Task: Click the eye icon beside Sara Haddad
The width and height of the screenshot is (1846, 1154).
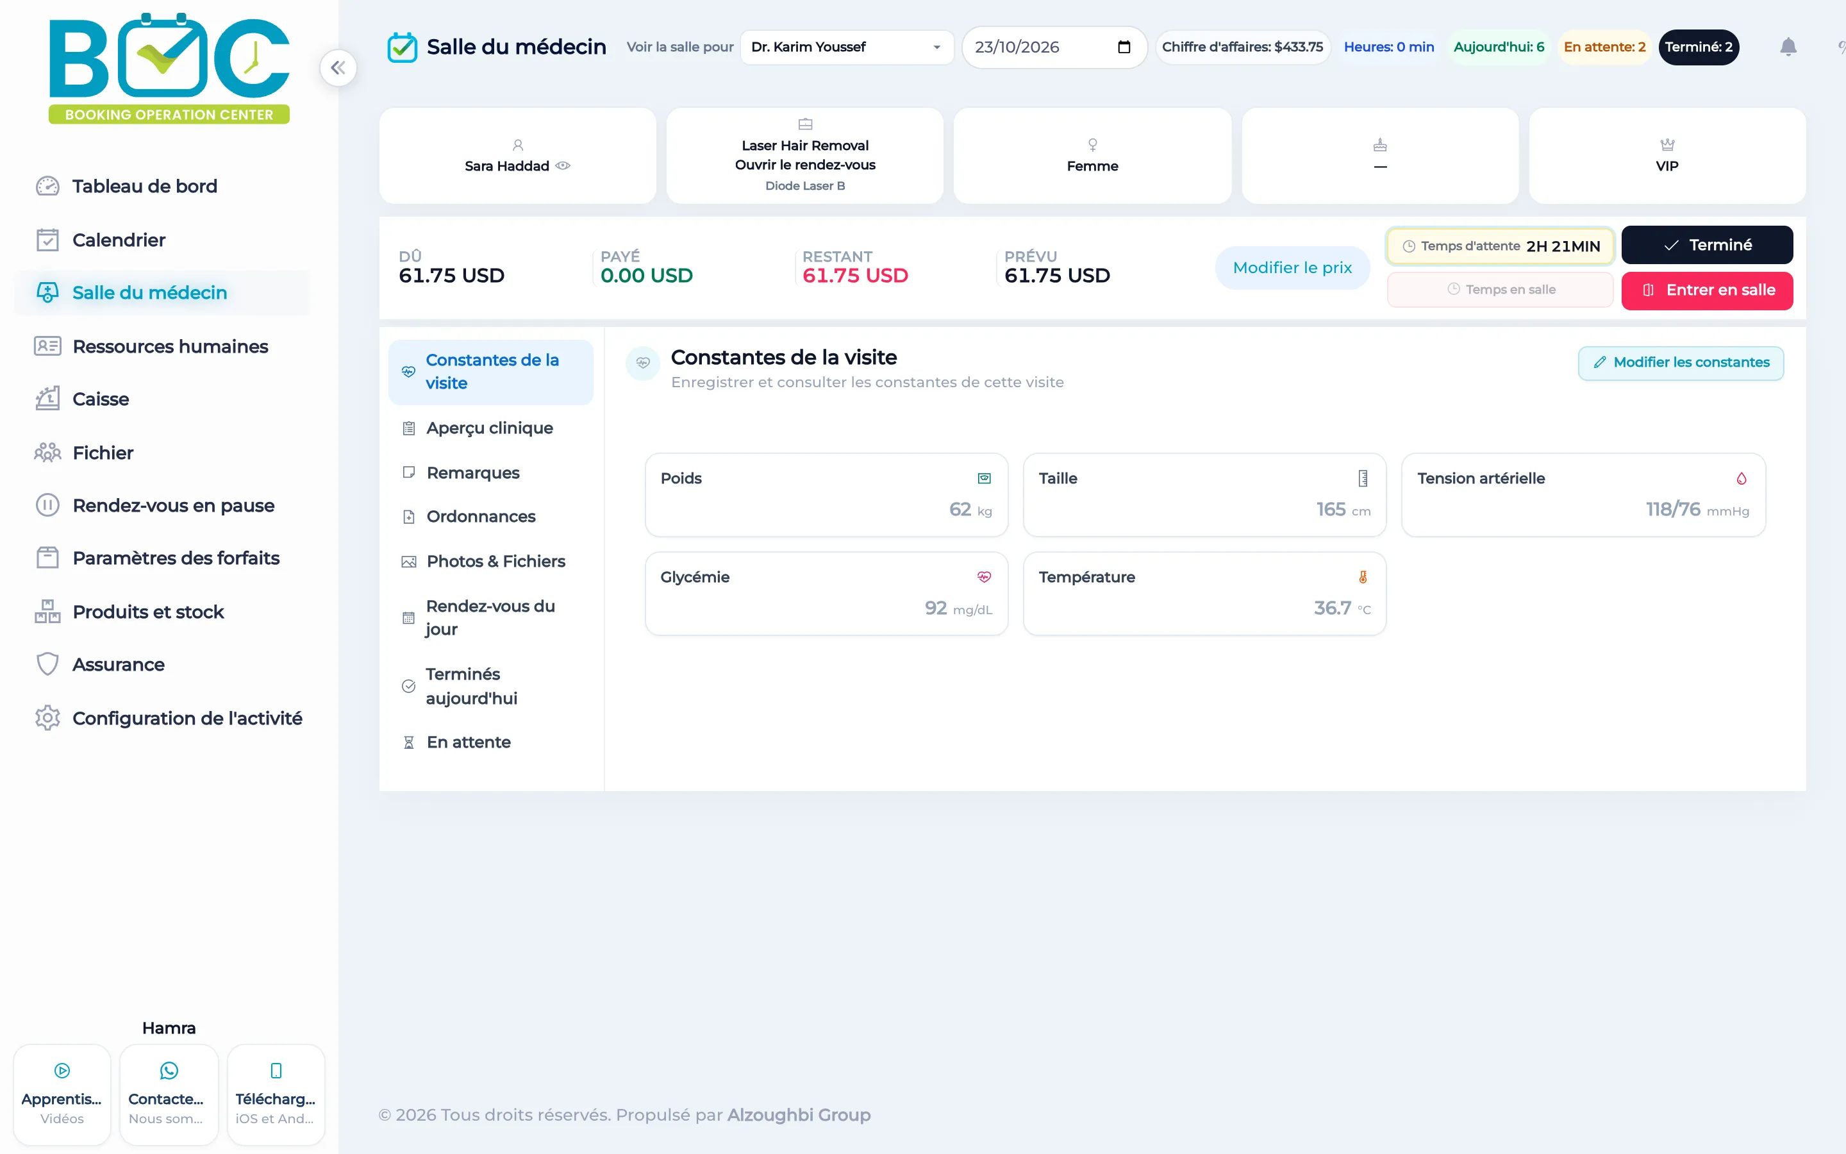Action: [x=563, y=165]
